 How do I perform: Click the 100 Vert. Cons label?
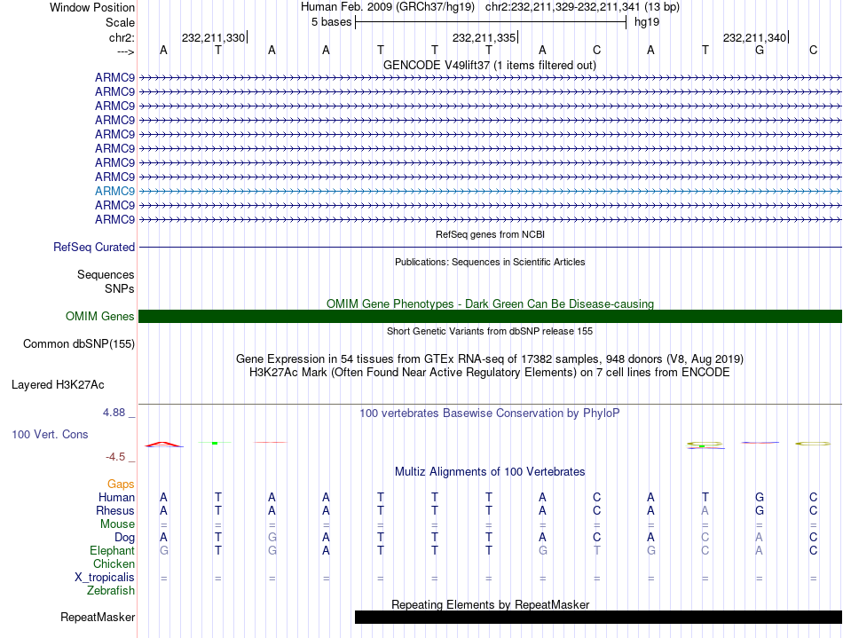point(50,434)
